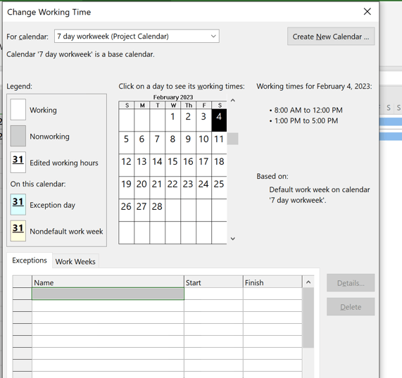The height and width of the screenshot is (378, 402).
Task: Select February 13 on the calendar
Action: click(142, 165)
